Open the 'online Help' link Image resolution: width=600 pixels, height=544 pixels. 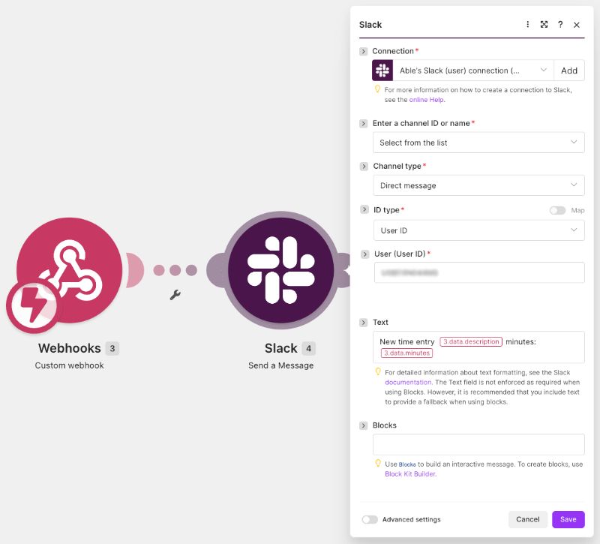[x=426, y=100]
